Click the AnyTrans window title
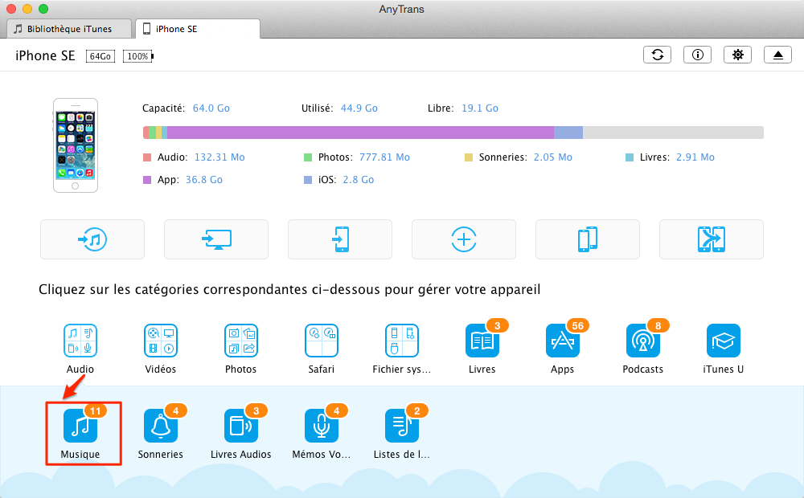Screen dimensions: 804x498 click(x=401, y=9)
